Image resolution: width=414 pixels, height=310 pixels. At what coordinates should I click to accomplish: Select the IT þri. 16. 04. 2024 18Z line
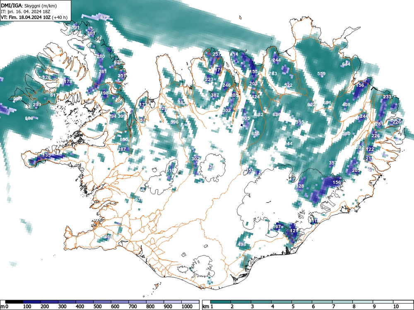click(26, 12)
